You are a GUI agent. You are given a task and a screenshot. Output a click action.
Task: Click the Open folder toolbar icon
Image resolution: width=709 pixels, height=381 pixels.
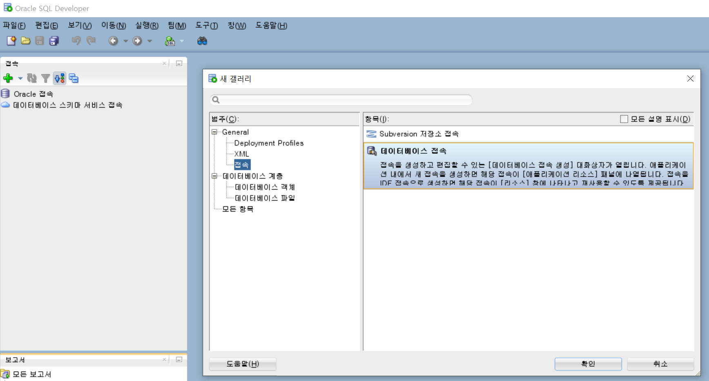(x=25, y=41)
